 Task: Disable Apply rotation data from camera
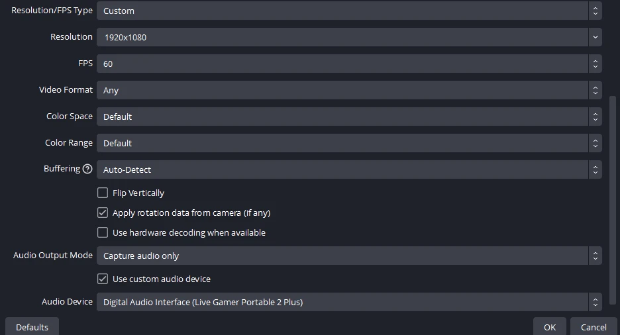pyautogui.click(x=103, y=213)
